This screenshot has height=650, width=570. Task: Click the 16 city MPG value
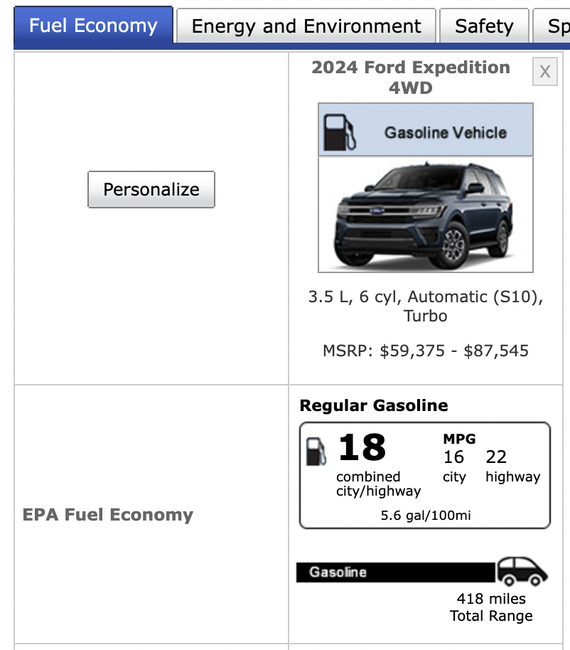(453, 457)
